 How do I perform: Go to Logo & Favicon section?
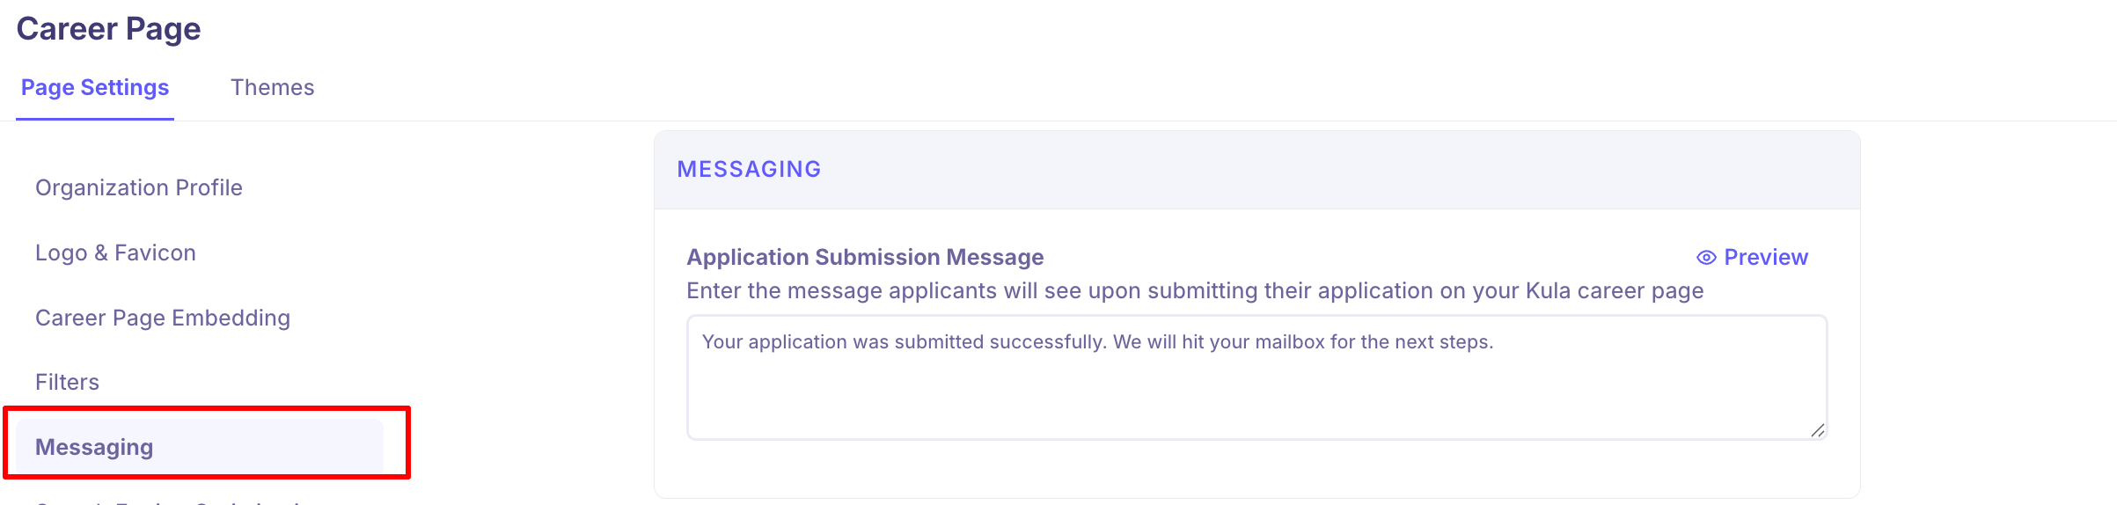click(115, 253)
